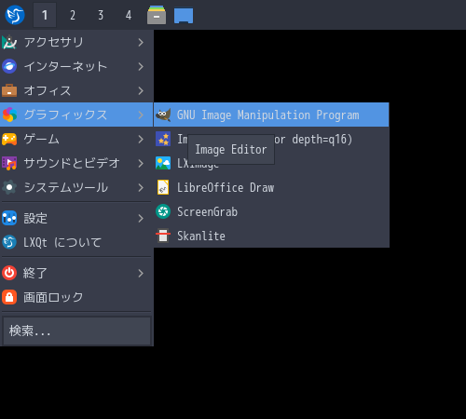The height and width of the screenshot is (419, 466).
Task: Click the ゲーム gamepad icon
Action: click(x=9, y=139)
